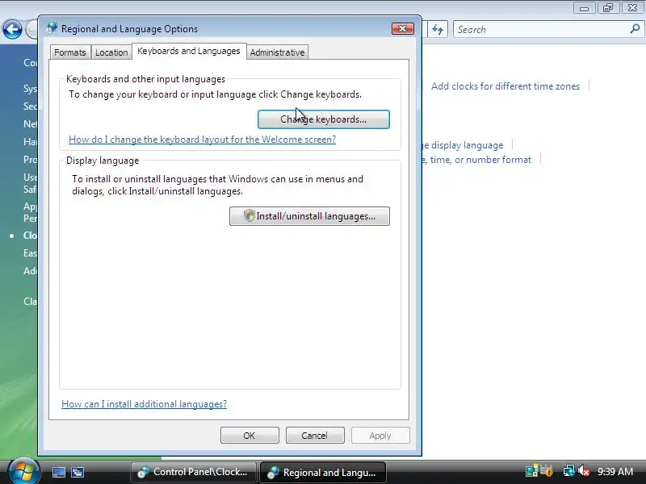
Task: Minimize the Control Panel window
Action: coord(584,8)
